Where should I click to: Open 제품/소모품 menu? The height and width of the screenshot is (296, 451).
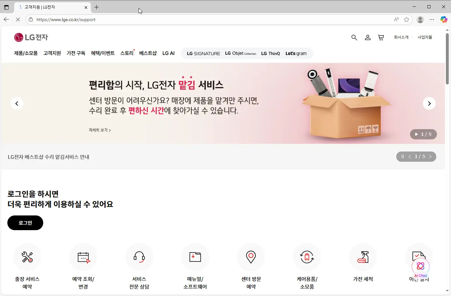pos(26,53)
